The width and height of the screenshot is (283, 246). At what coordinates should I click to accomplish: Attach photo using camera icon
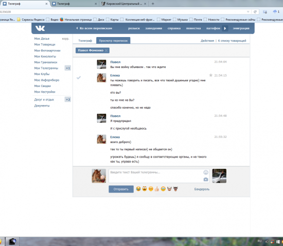pyautogui.click(x=206, y=180)
